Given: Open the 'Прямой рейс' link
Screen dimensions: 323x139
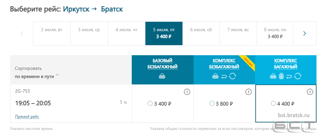Looking at the screenshot, I should [27, 117].
